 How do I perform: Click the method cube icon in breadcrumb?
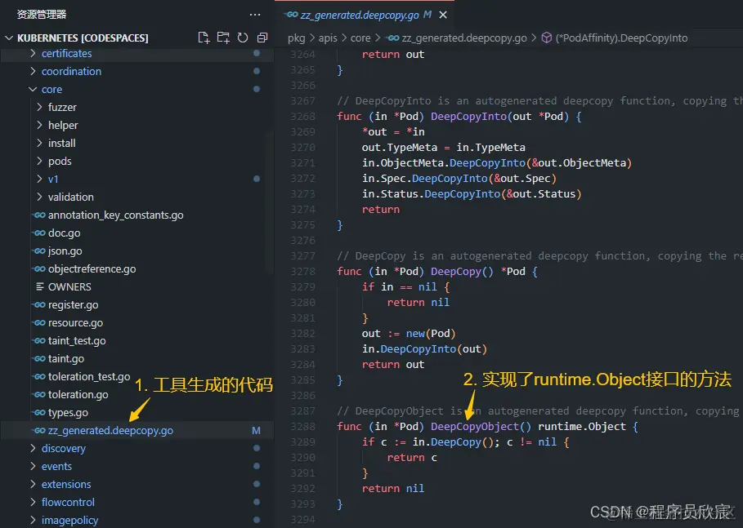(546, 38)
